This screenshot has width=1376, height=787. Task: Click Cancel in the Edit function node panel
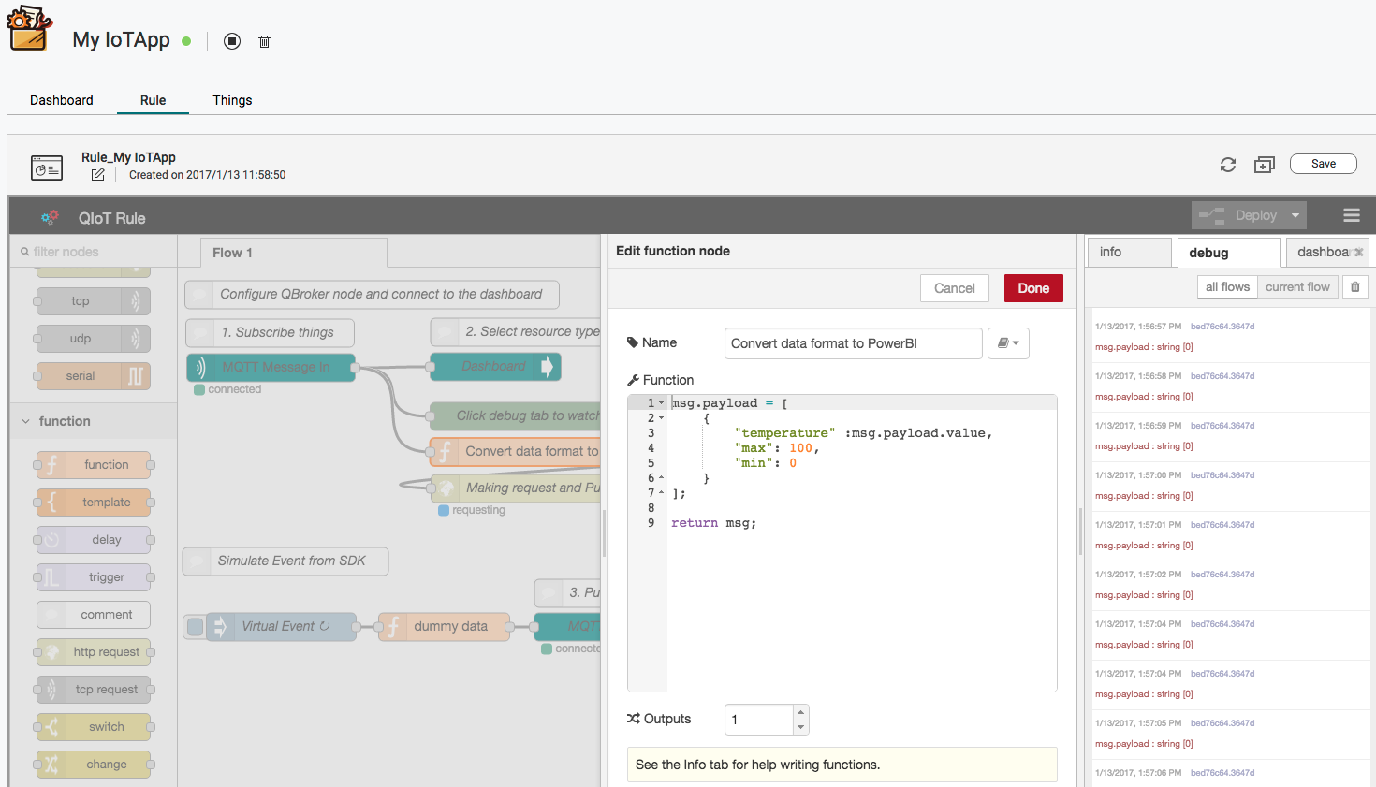click(x=954, y=288)
